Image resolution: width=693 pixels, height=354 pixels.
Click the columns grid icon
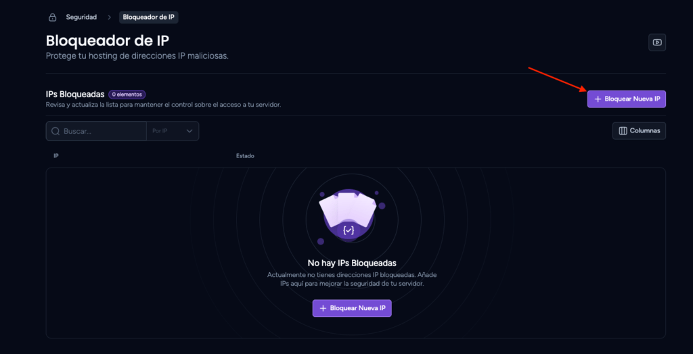point(623,130)
